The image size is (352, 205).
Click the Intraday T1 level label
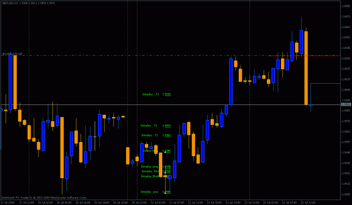[156, 135]
